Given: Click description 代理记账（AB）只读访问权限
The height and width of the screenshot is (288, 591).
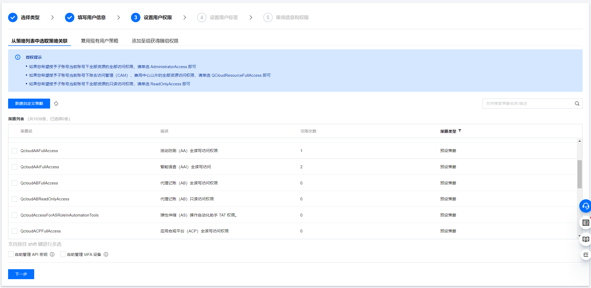Looking at the screenshot, I should tap(187, 199).
